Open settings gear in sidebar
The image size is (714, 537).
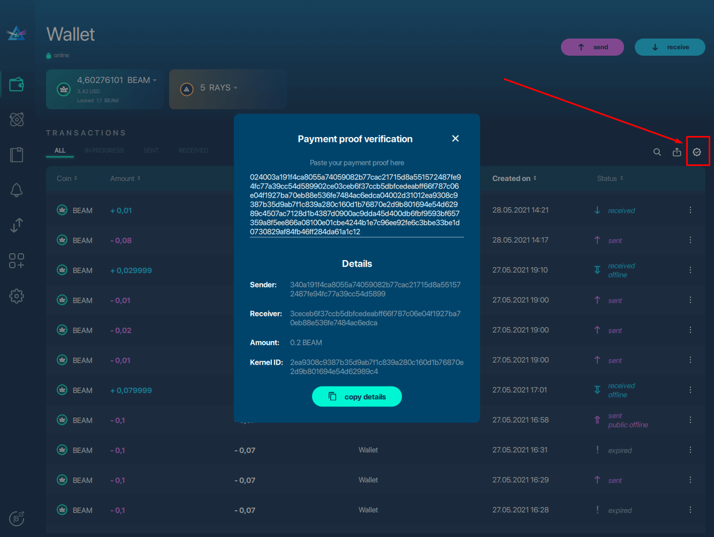(17, 296)
